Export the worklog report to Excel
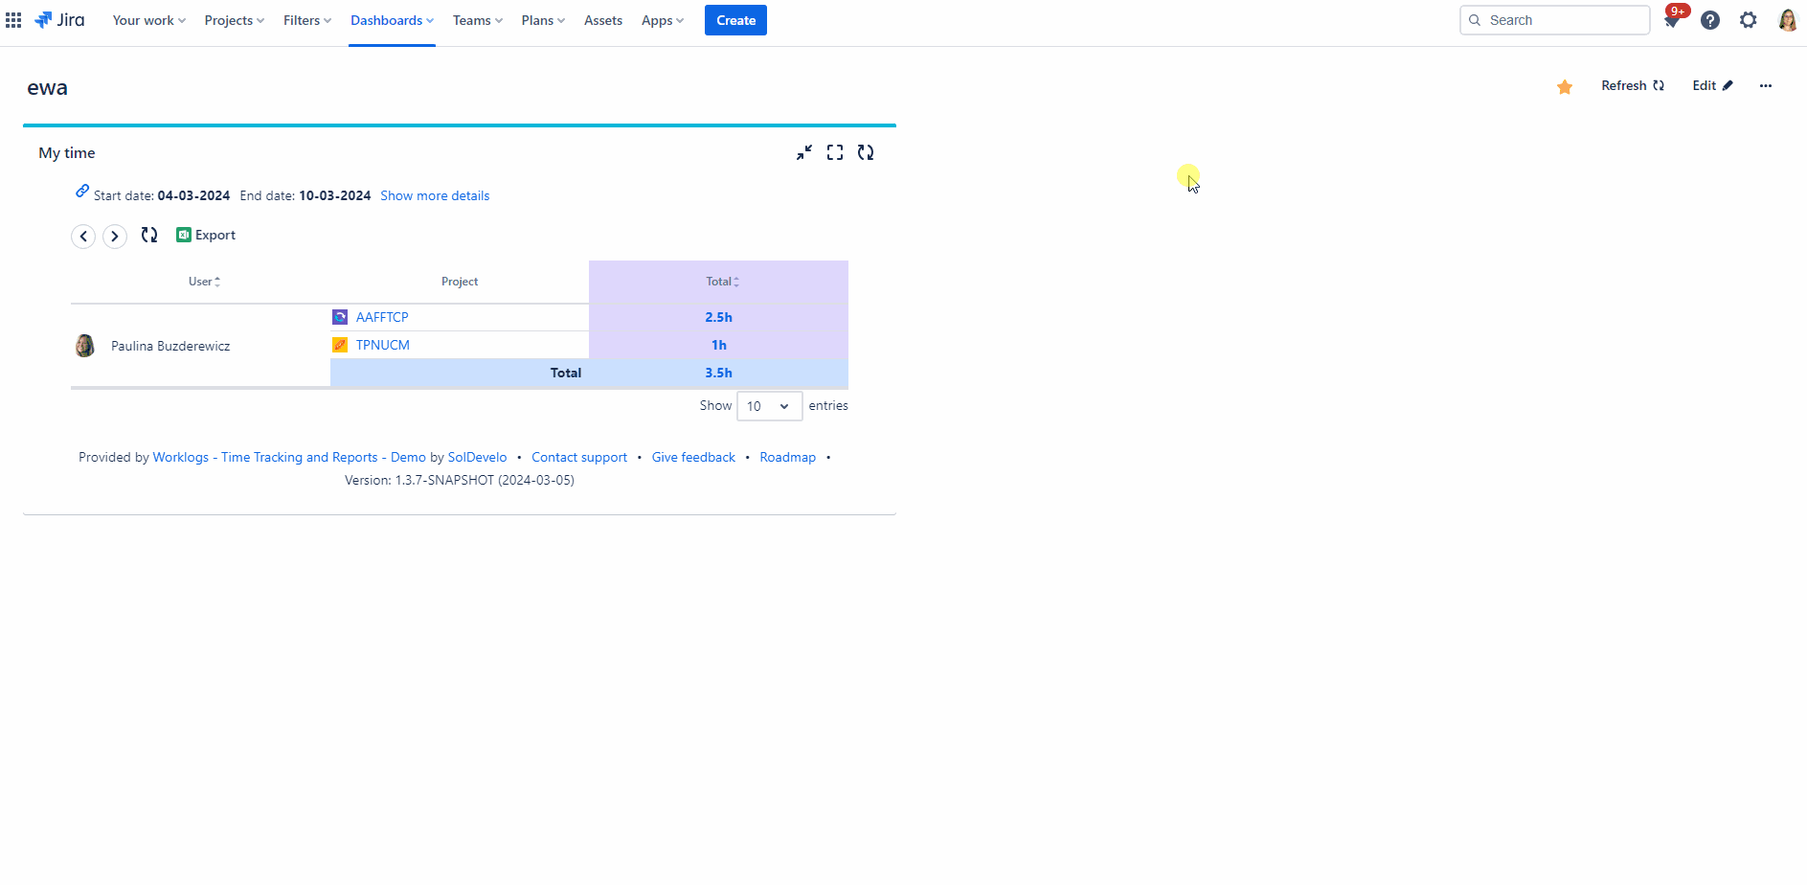Screen dimensions: 1807x885 point(205,235)
